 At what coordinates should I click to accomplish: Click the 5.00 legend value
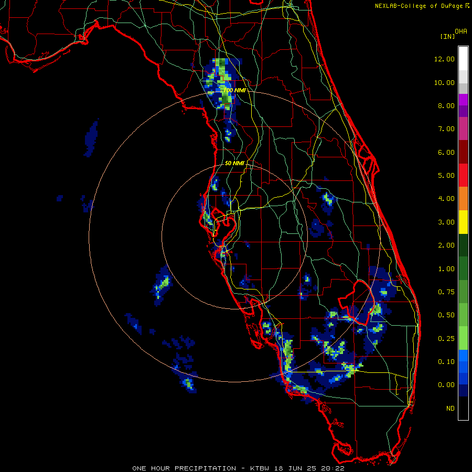click(x=446, y=176)
